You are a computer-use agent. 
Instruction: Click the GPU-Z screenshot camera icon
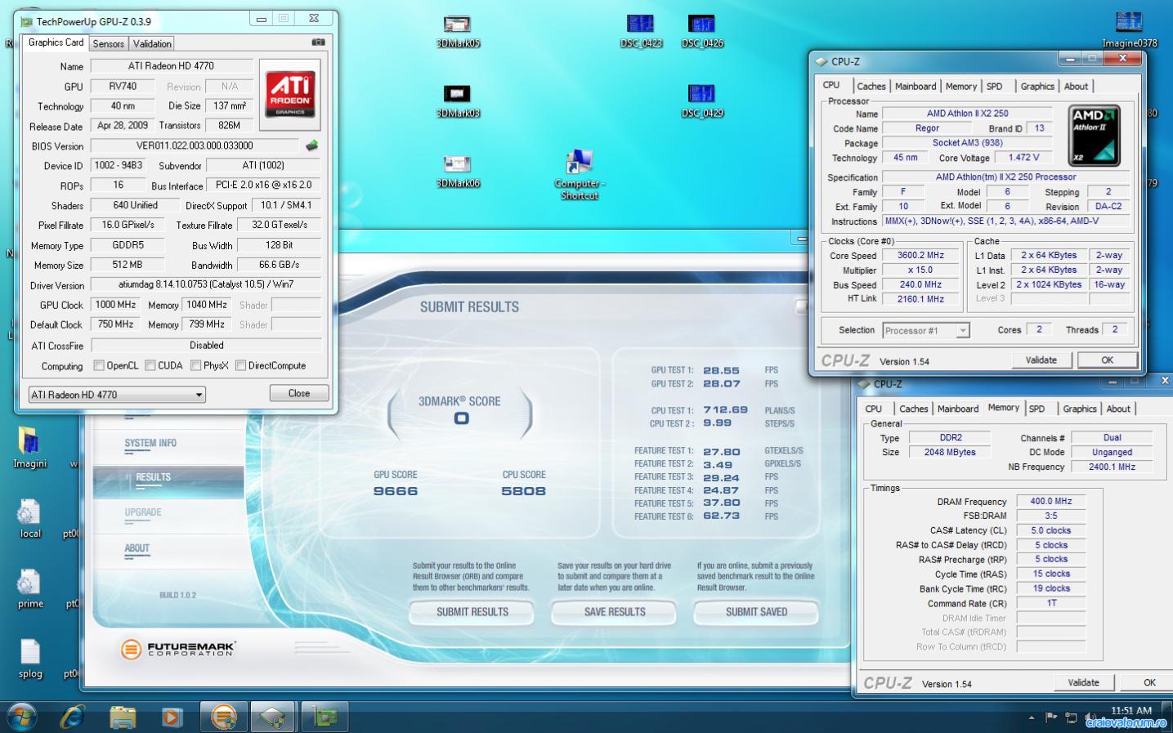coord(318,42)
